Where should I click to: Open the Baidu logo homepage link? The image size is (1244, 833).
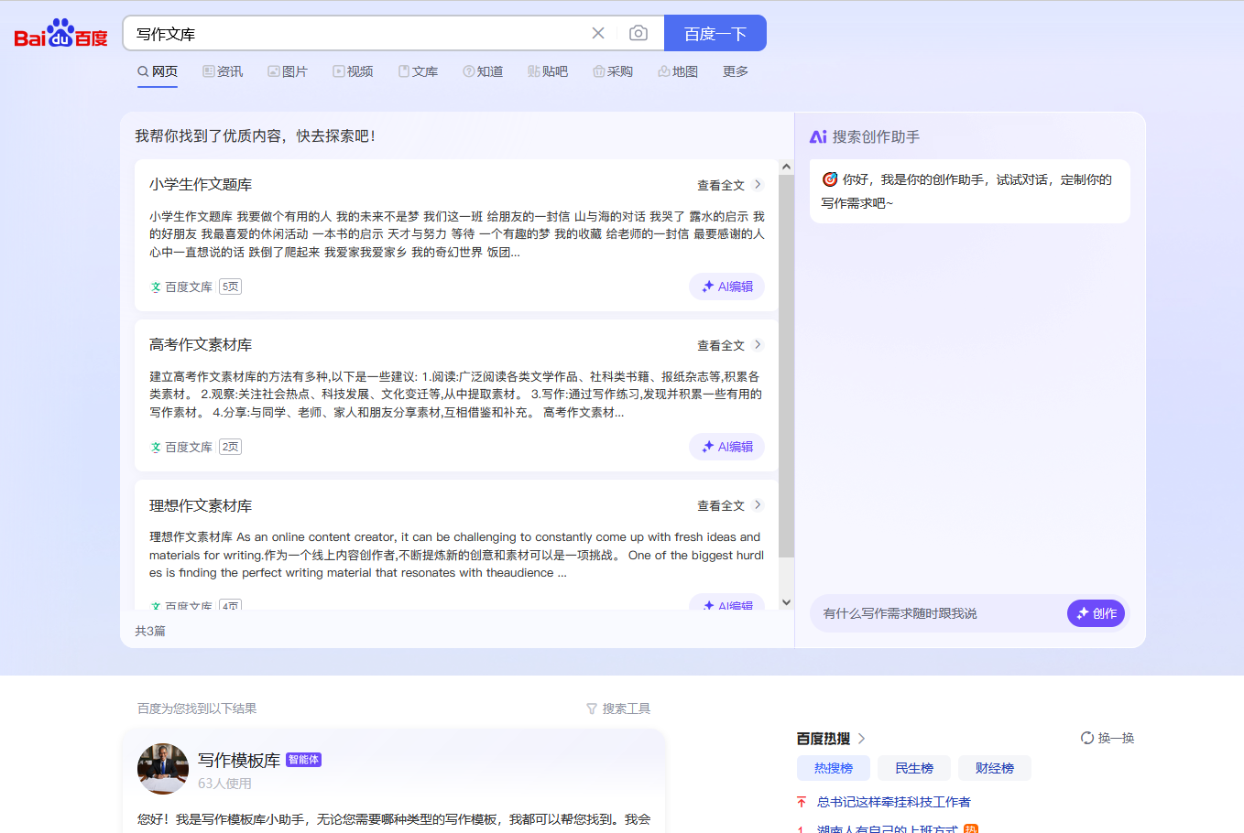point(61,34)
